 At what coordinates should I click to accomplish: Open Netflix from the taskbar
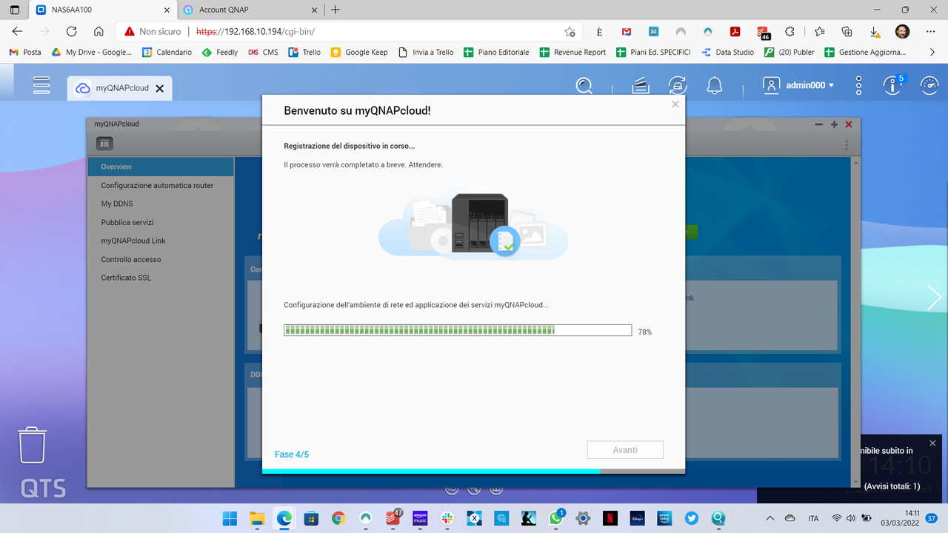click(610, 518)
